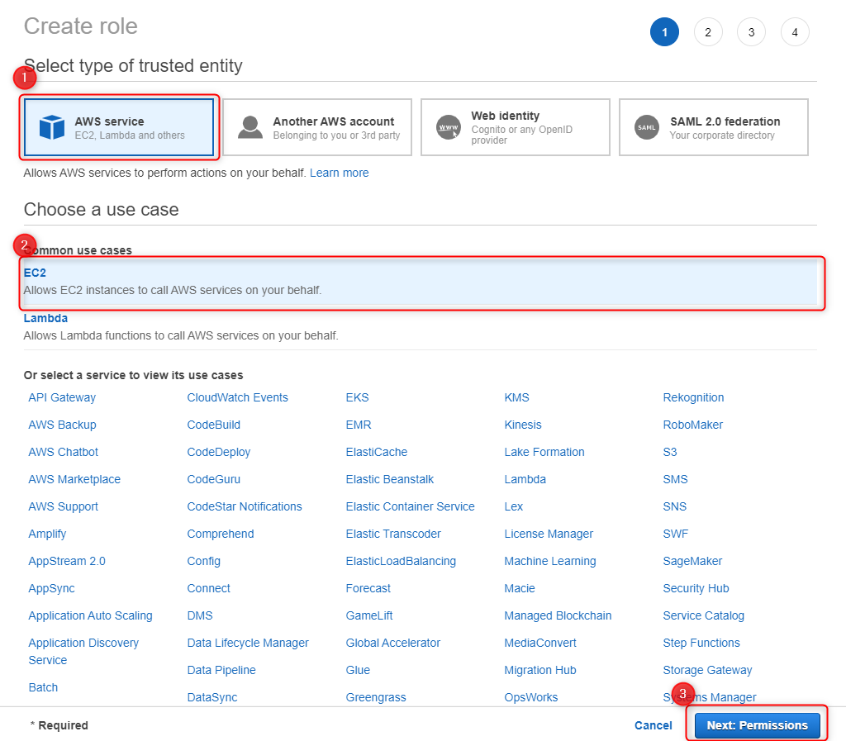Select the CodeGuru service
The image size is (846, 741).
click(214, 479)
